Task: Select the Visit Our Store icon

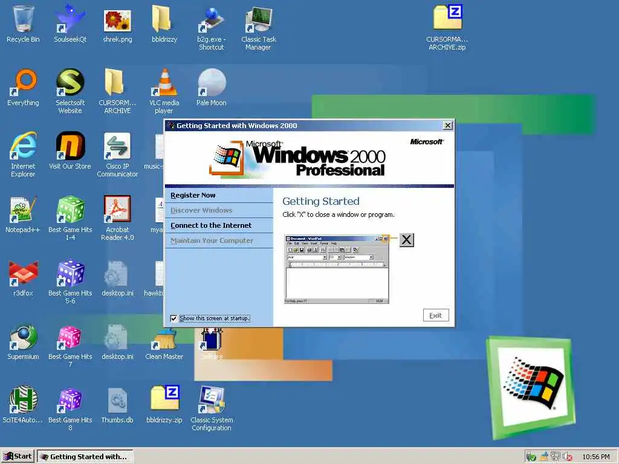Action: coord(70,145)
